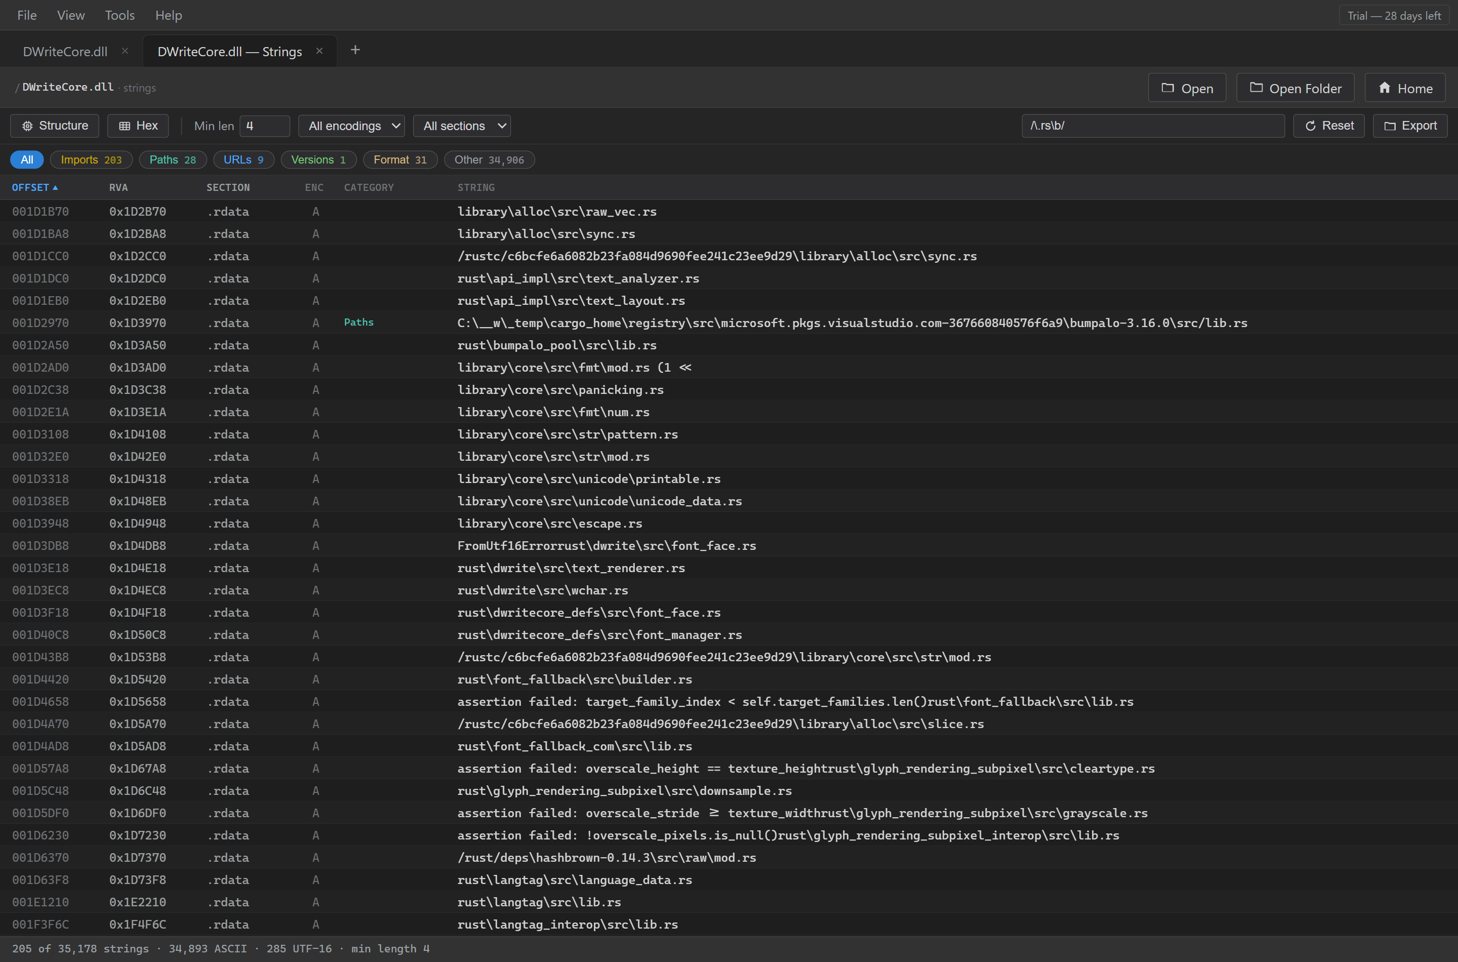Click the regex search filter field
The height and width of the screenshot is (962, 1458).
pyautogui.click(x=1153, y=126)
